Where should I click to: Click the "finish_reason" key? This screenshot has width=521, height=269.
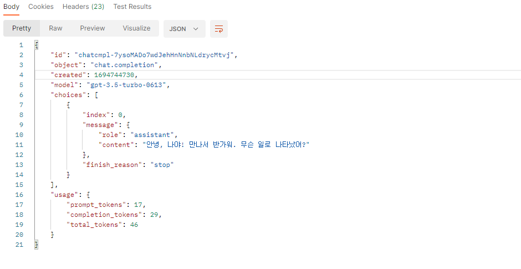113,165
